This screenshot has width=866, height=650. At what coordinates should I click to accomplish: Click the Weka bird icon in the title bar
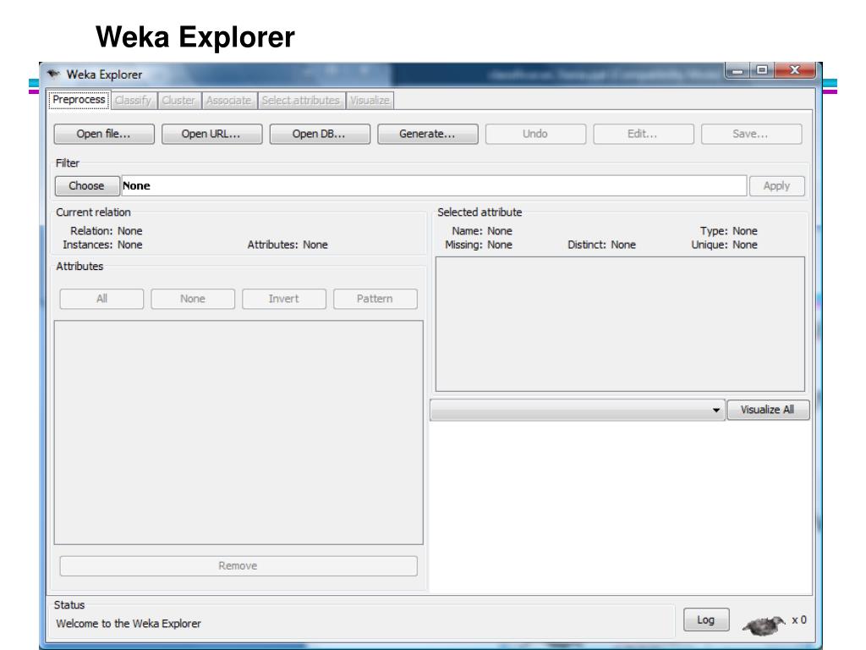coord(53,74)
